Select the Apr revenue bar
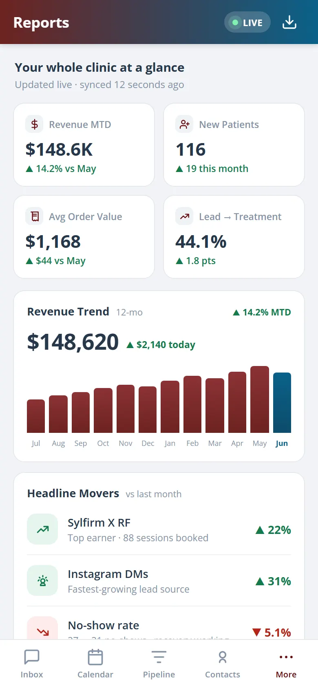318x688 pixels. click(x=237, y=402)
